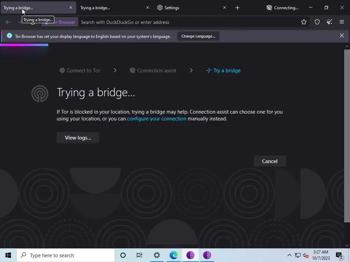Open Task View on the taskbar
The width and height of the screenshot is (350, 262).
click(x=139, y=255)
